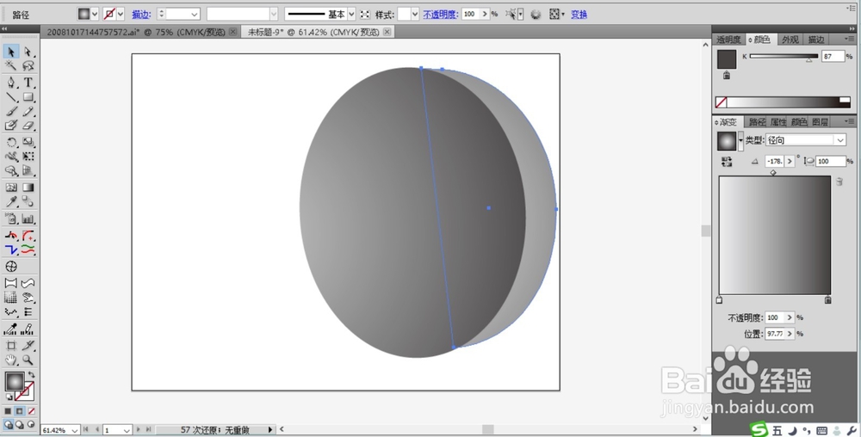Select the Line Segment tool
This screenshot has height=437, width=861.
[x=11, y=97]
